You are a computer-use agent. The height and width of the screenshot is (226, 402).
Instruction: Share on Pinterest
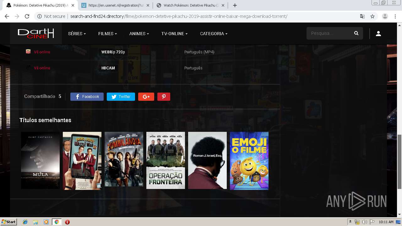[164, 97]
